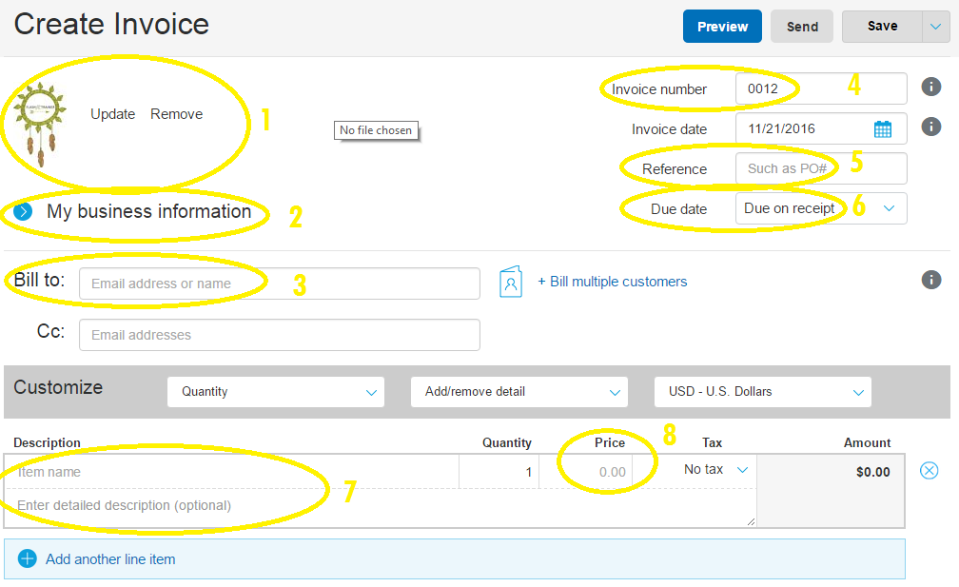Open the Save button dropdown arrow
The image size is (959, 587).
point(935,27)
